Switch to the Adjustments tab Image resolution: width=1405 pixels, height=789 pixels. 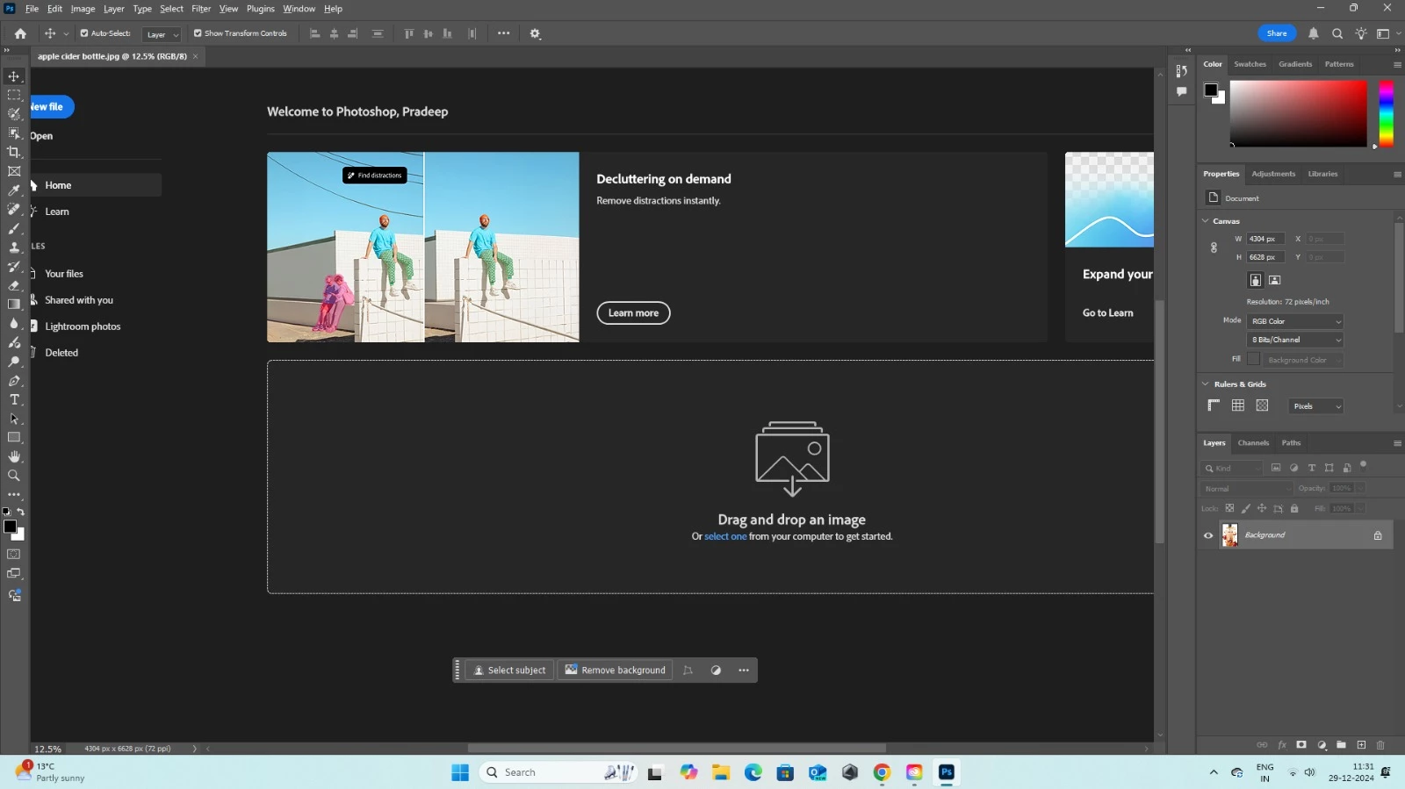(1273, 174)
